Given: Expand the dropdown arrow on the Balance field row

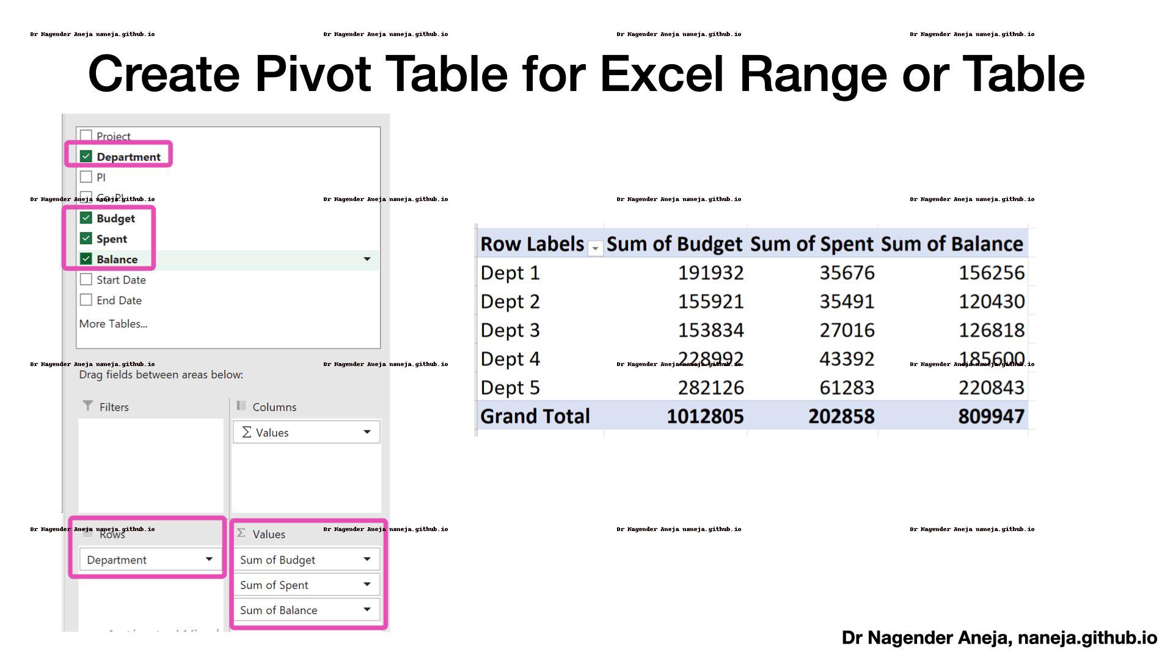Looking at the screenshot, I should click(x=367, y=259).
